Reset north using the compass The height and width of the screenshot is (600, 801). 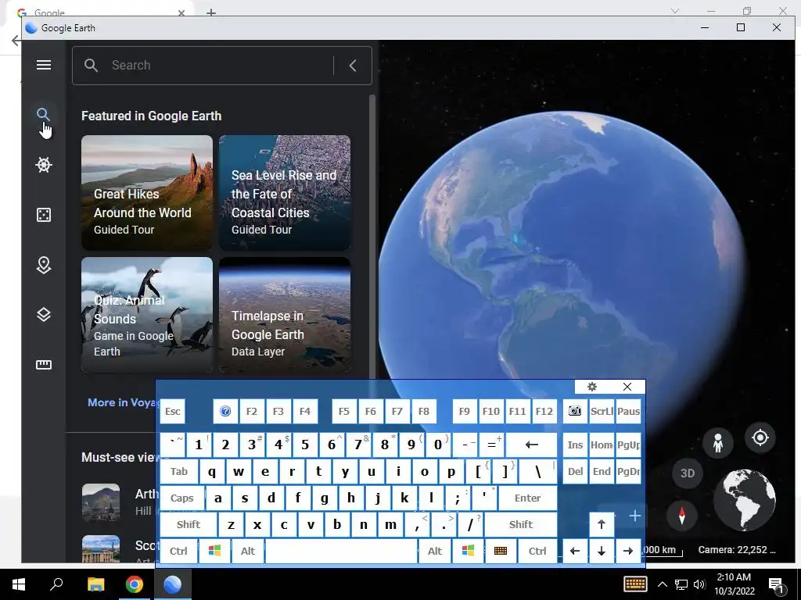pos(681,516)
